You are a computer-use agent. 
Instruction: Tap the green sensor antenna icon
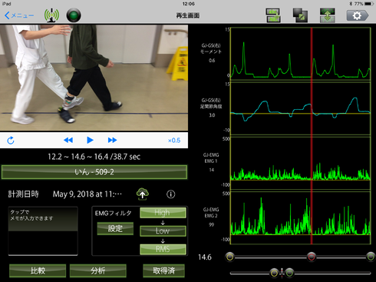coord(51,15)
